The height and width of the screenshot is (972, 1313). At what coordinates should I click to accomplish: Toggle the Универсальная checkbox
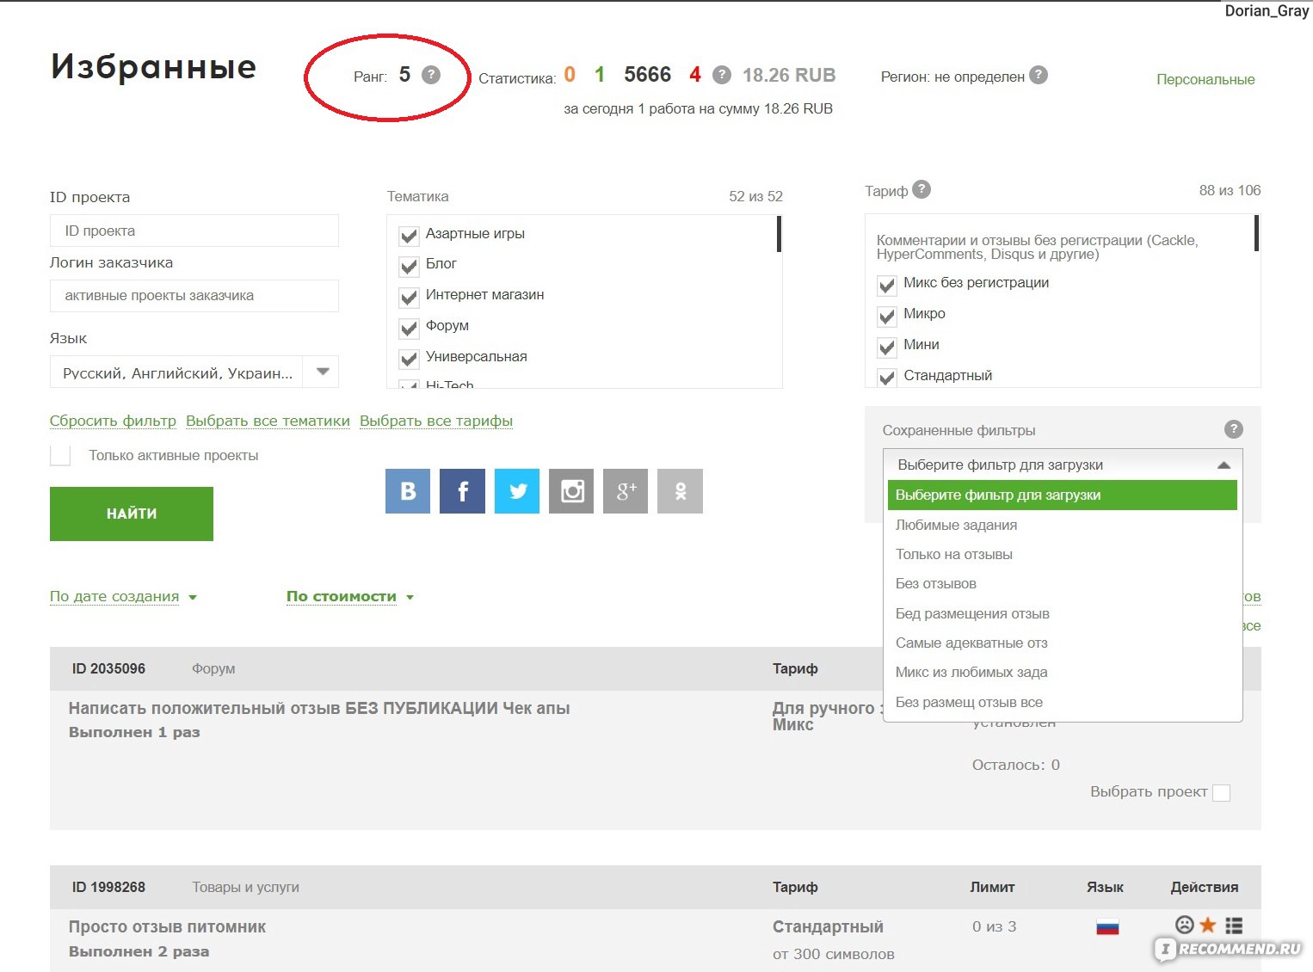click(x=409, y=359)
